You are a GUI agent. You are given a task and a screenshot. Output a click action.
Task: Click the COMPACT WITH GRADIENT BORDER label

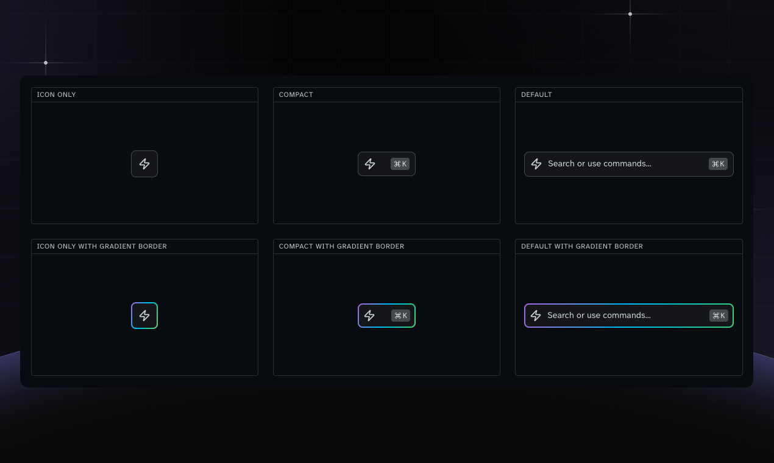click(341, 246)
